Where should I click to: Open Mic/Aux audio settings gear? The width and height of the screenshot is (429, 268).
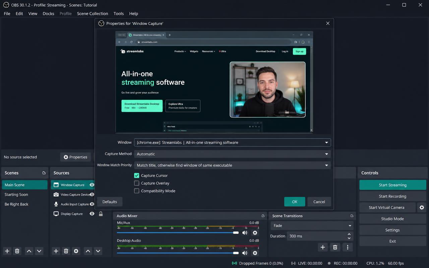click(x=255, y=233)
